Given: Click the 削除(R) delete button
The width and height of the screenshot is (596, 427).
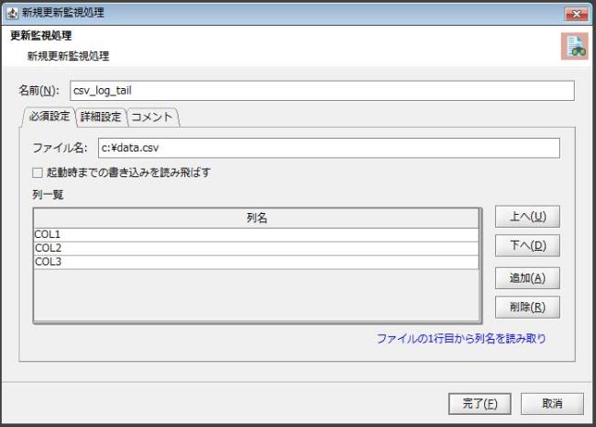Looking at the screenshot, I should click(x=527, y=308).
